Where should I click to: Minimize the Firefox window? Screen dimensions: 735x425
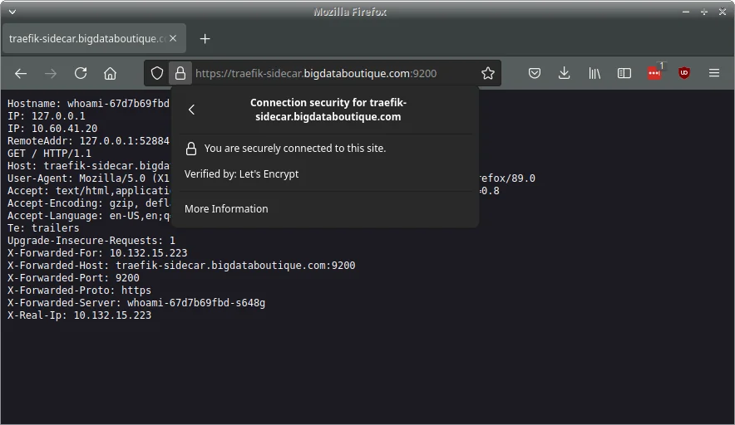686,12
